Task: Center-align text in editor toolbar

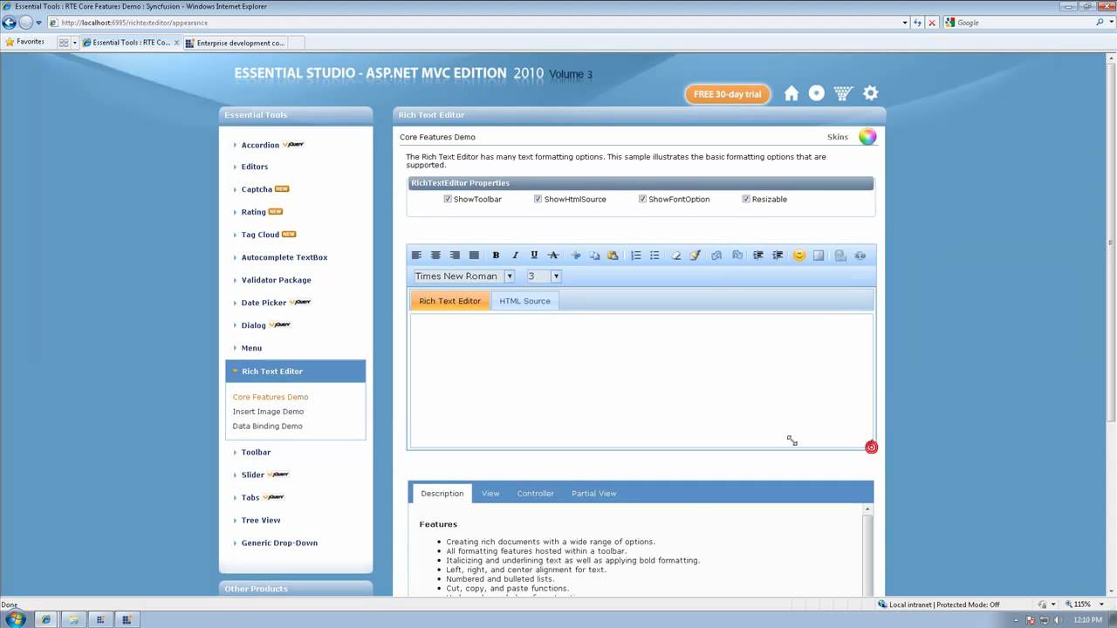Action: point(435,256)
